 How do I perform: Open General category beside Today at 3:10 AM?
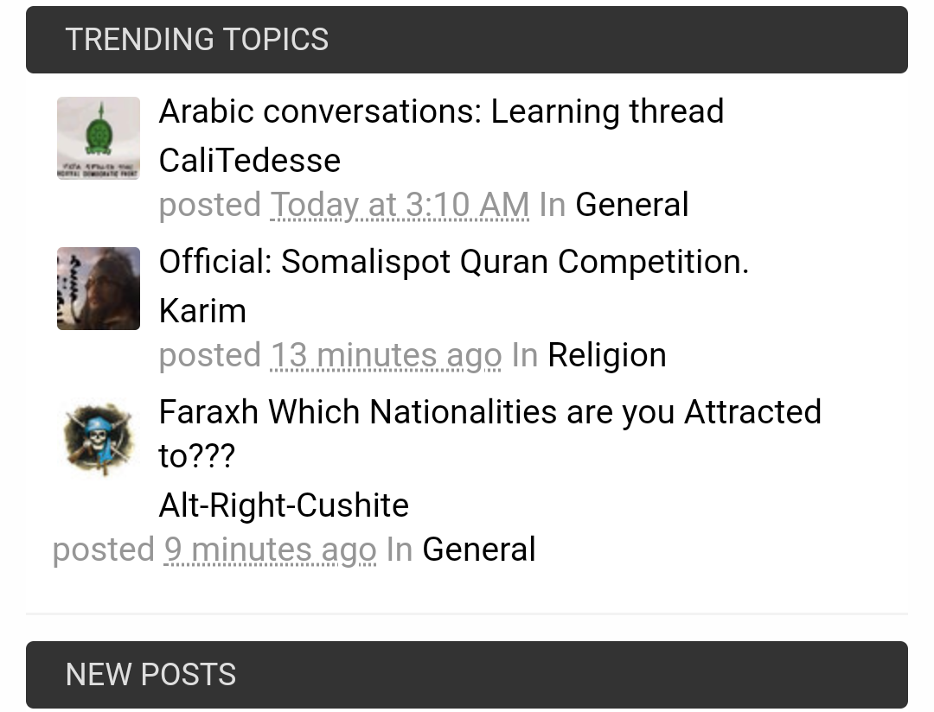coord(631,206)
